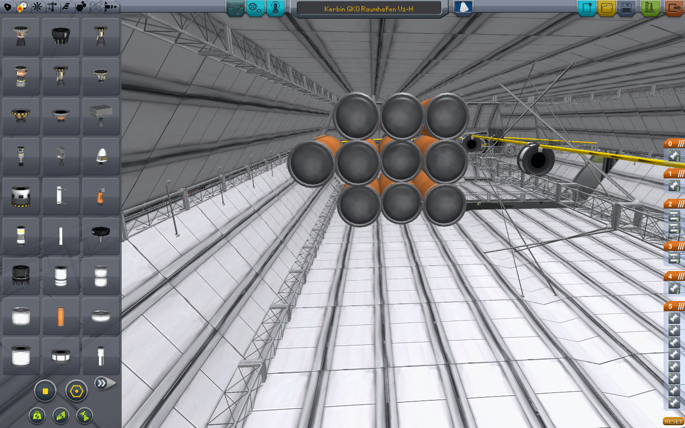Save the craft with the floppy disk button
This screenshot has width=685, height=428.
point(626,8)
